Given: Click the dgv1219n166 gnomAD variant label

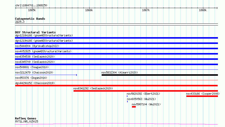Looking at the screenshot, I should (44, 41).
